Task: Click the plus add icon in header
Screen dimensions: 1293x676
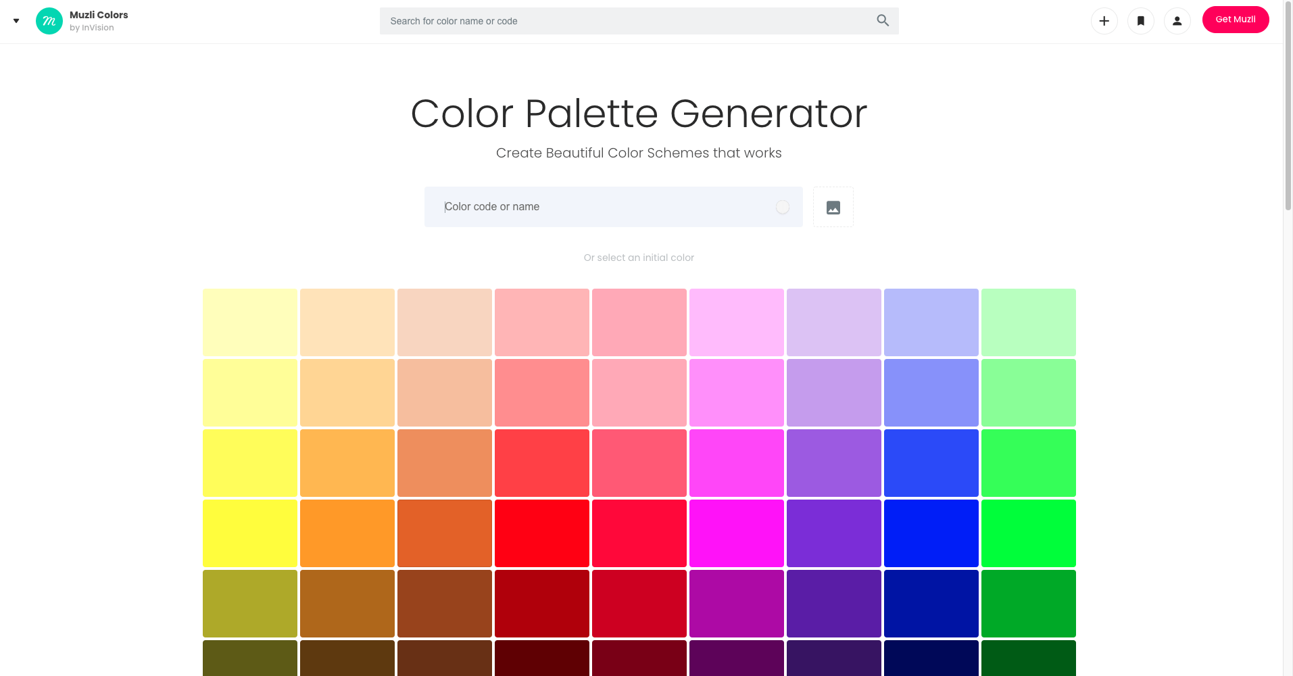Action: 1104,21
